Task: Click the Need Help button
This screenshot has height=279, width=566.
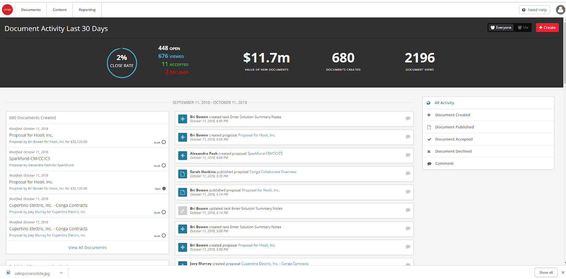Action: (x=534, y=10)
